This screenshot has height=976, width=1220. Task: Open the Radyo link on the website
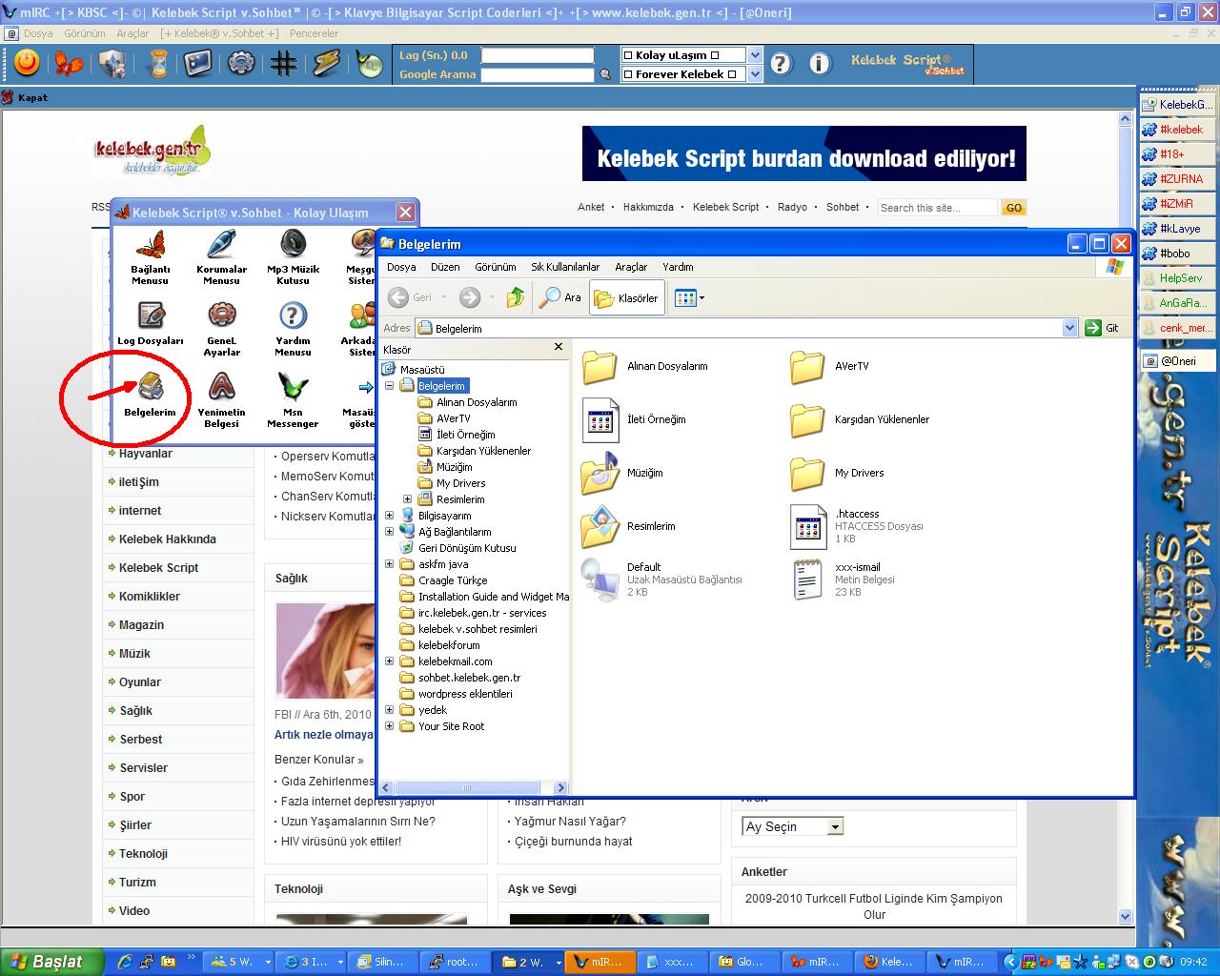click(792, 207)
